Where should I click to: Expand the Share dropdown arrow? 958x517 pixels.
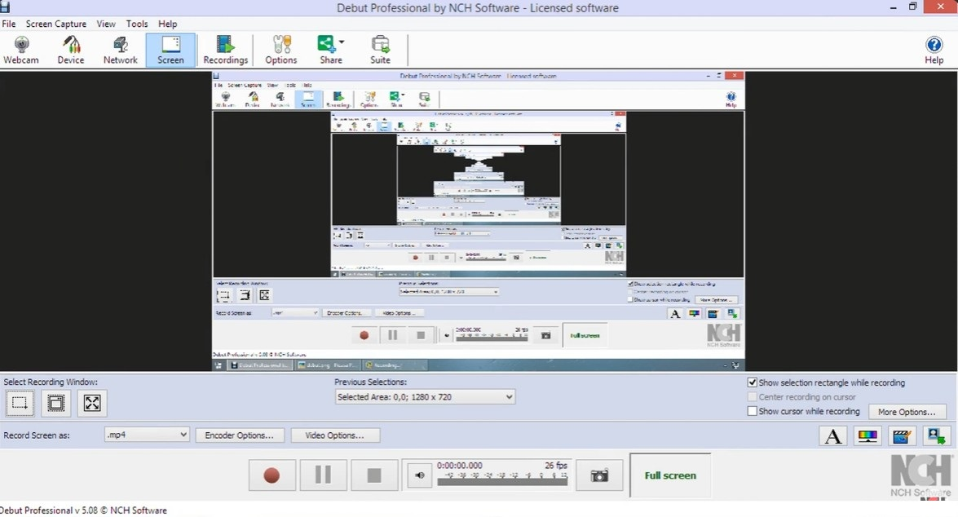click(342, 42)
